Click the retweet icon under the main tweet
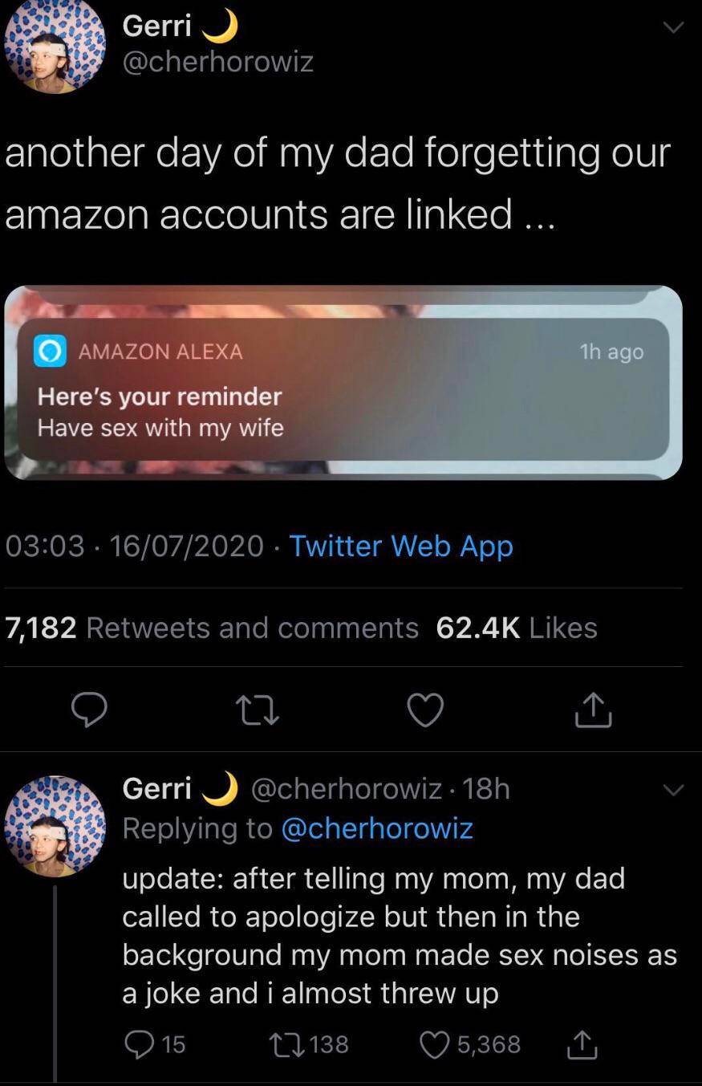 pyautogui.click(x=258, y=710)
